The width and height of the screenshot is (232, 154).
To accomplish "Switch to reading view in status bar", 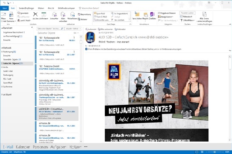I will point(202,152).
